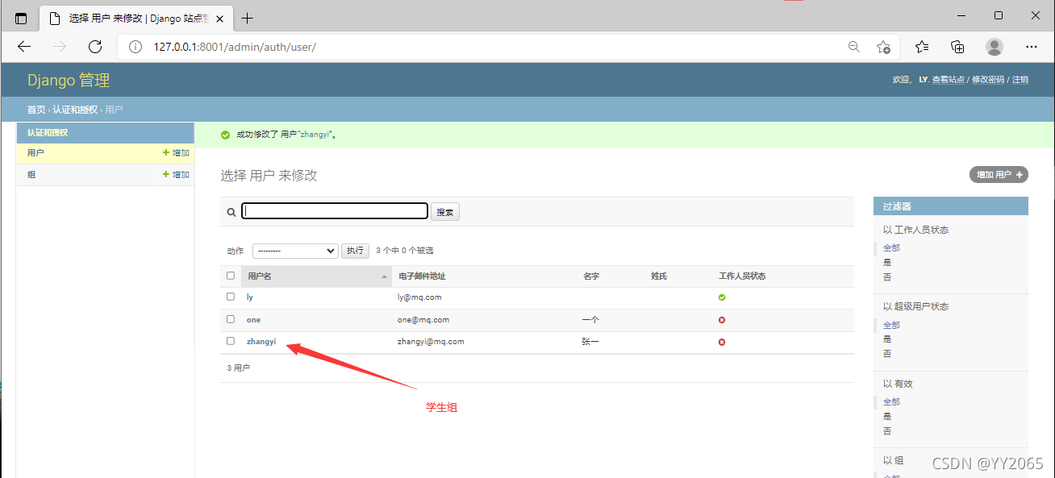This screenshot has width=1055, height=478.
Task: Click first name cell 一个
Action: point(590,320)
